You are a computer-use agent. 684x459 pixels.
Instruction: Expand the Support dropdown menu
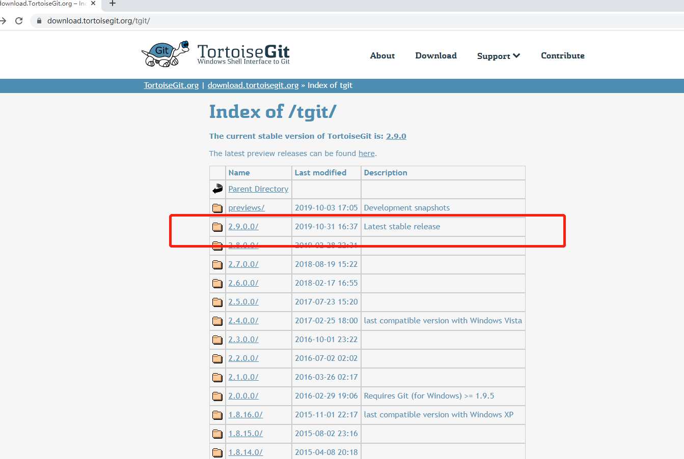[498, 56]
